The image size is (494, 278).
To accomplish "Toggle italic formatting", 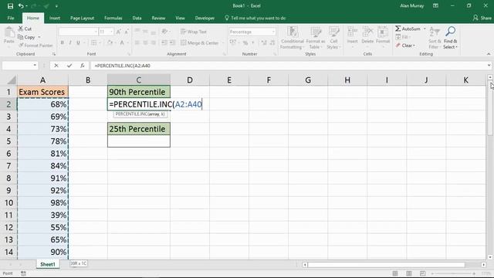I will (70, 42).
